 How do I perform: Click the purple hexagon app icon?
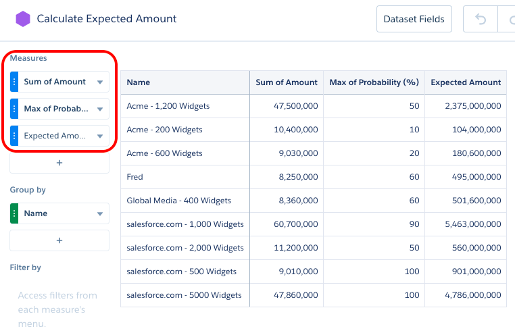[x=23, y=19]
